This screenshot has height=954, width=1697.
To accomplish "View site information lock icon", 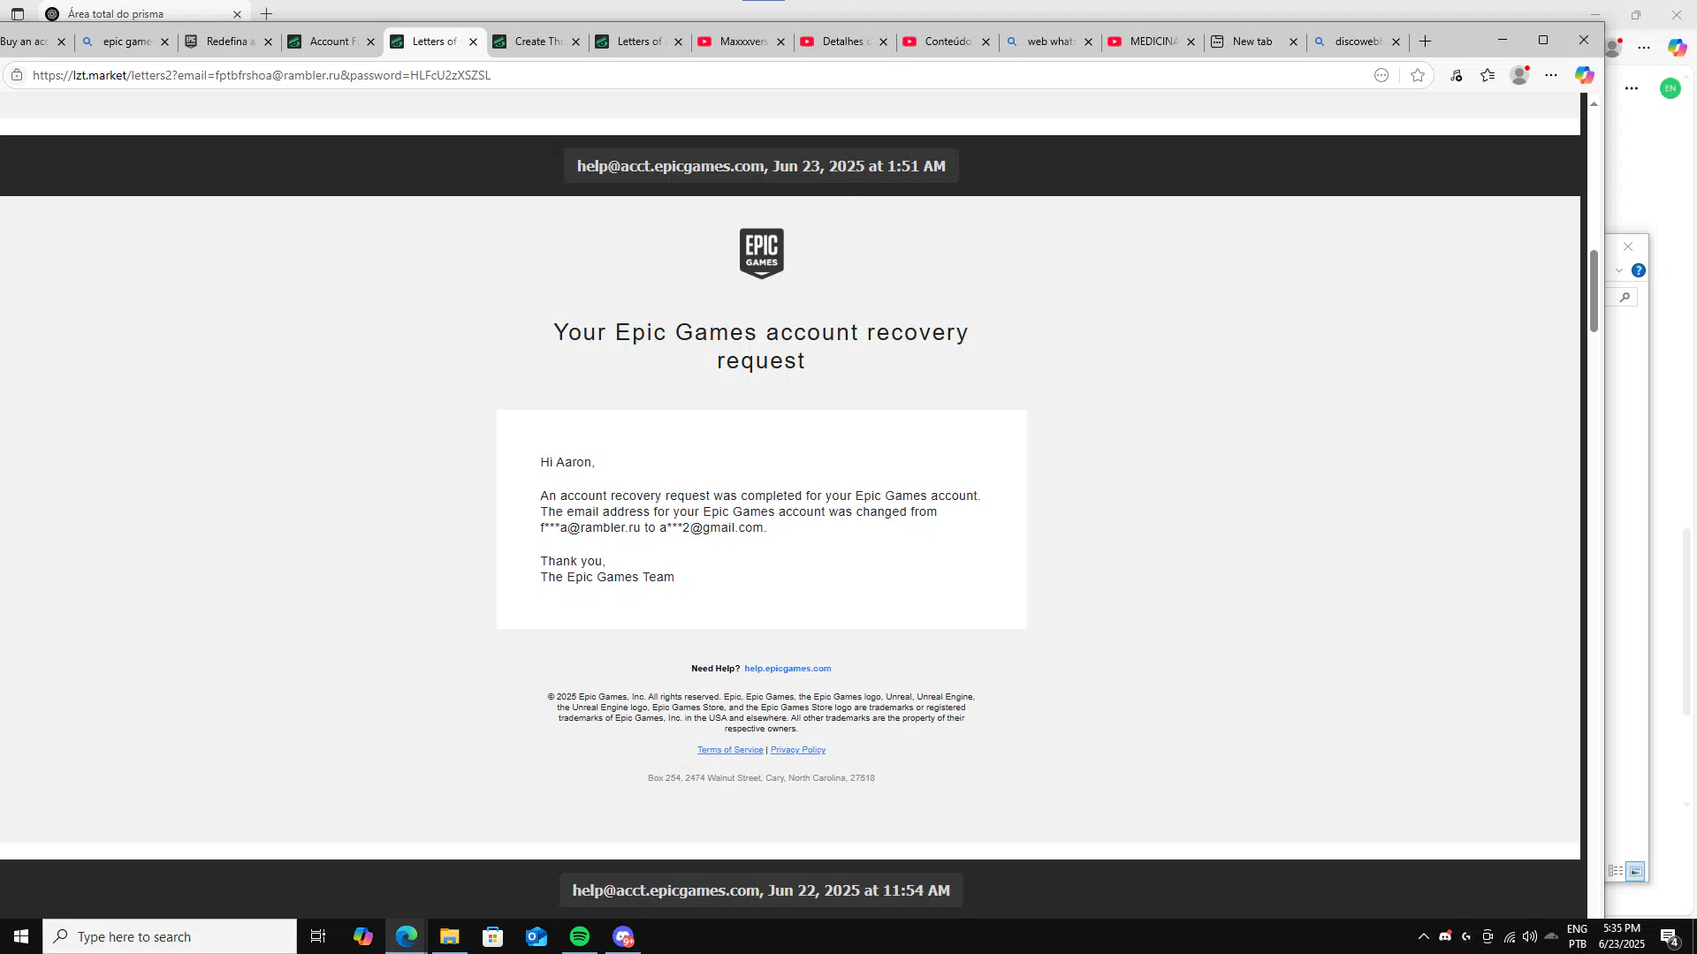I will [17, 76].
